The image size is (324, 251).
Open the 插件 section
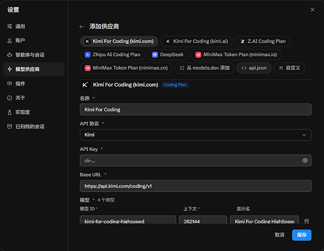tap(34, 84)
